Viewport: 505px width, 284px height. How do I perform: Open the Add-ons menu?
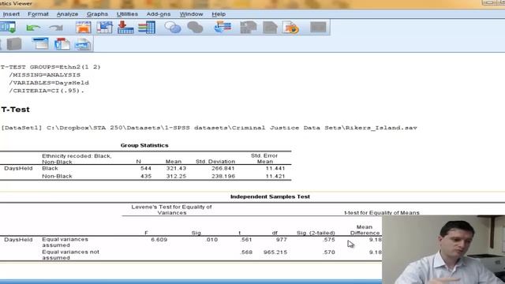(x=159, y=14)
